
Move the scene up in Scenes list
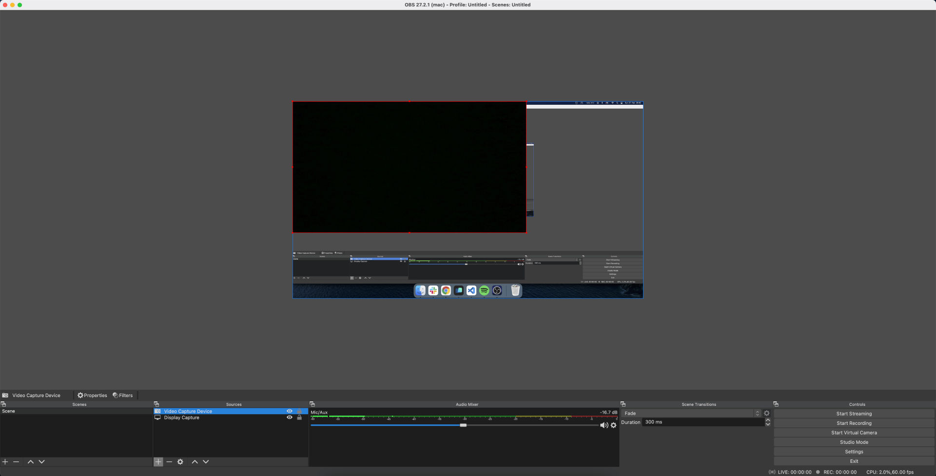tap(31, 461)
